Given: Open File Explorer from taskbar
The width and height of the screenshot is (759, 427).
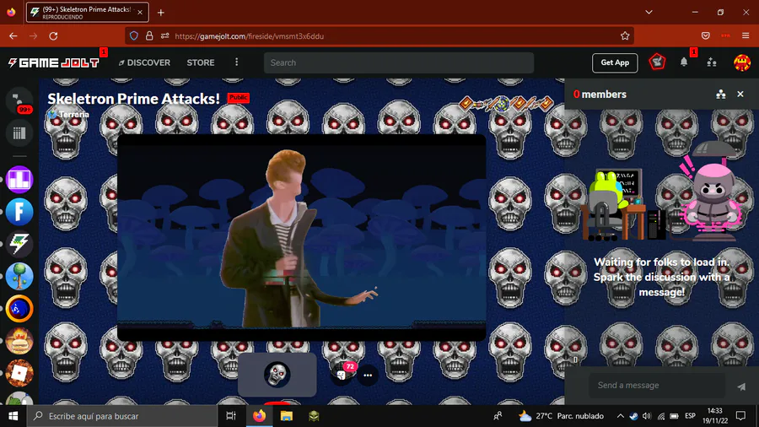Looking at the screenshot, I should (287, 416).
